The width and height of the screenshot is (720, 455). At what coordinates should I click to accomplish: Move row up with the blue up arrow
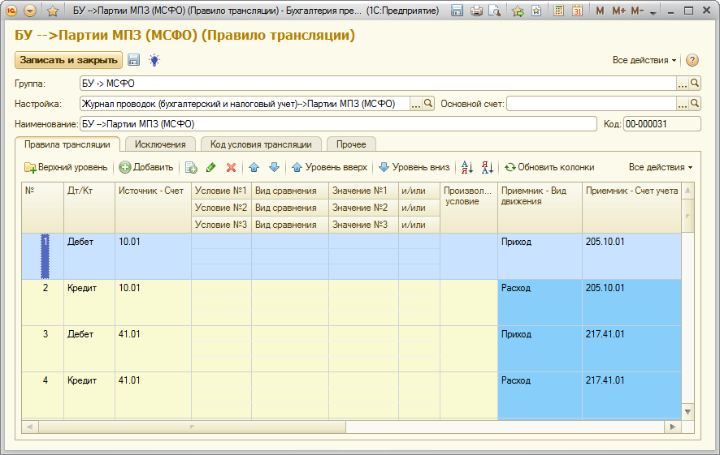coord(254,167)
